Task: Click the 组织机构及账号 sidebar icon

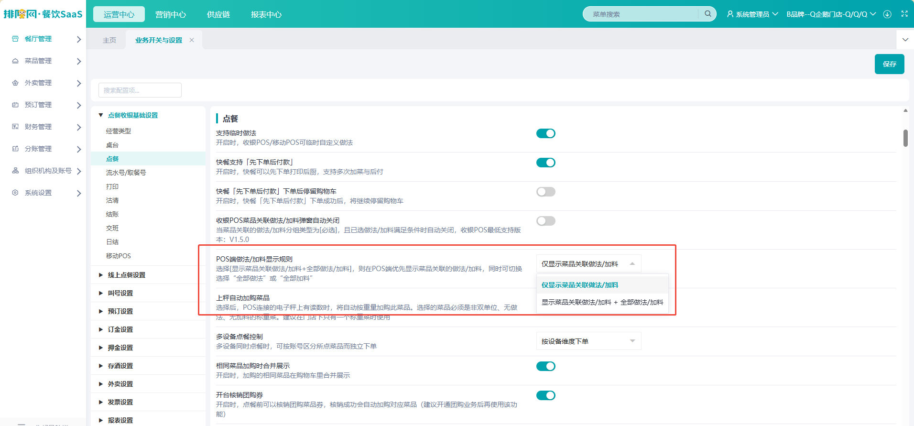Action: click(x=15, y=171)
